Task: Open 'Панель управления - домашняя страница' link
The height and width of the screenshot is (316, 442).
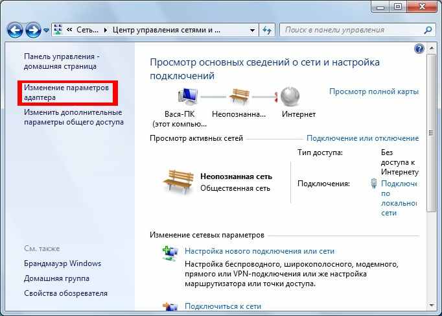Action: click(x=62, y=61)
